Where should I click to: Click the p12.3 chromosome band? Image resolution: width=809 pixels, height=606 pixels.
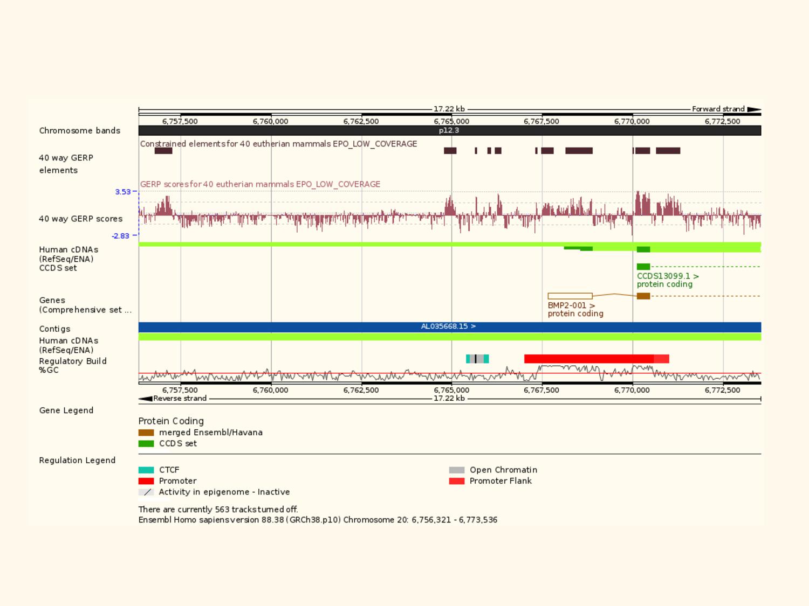[450, 130]
